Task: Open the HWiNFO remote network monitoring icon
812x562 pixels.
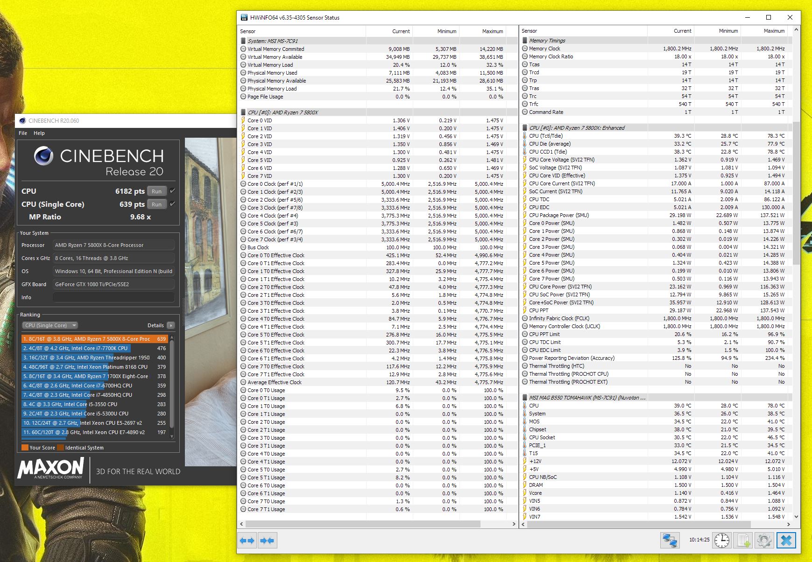Action: (x=670, y=541)
